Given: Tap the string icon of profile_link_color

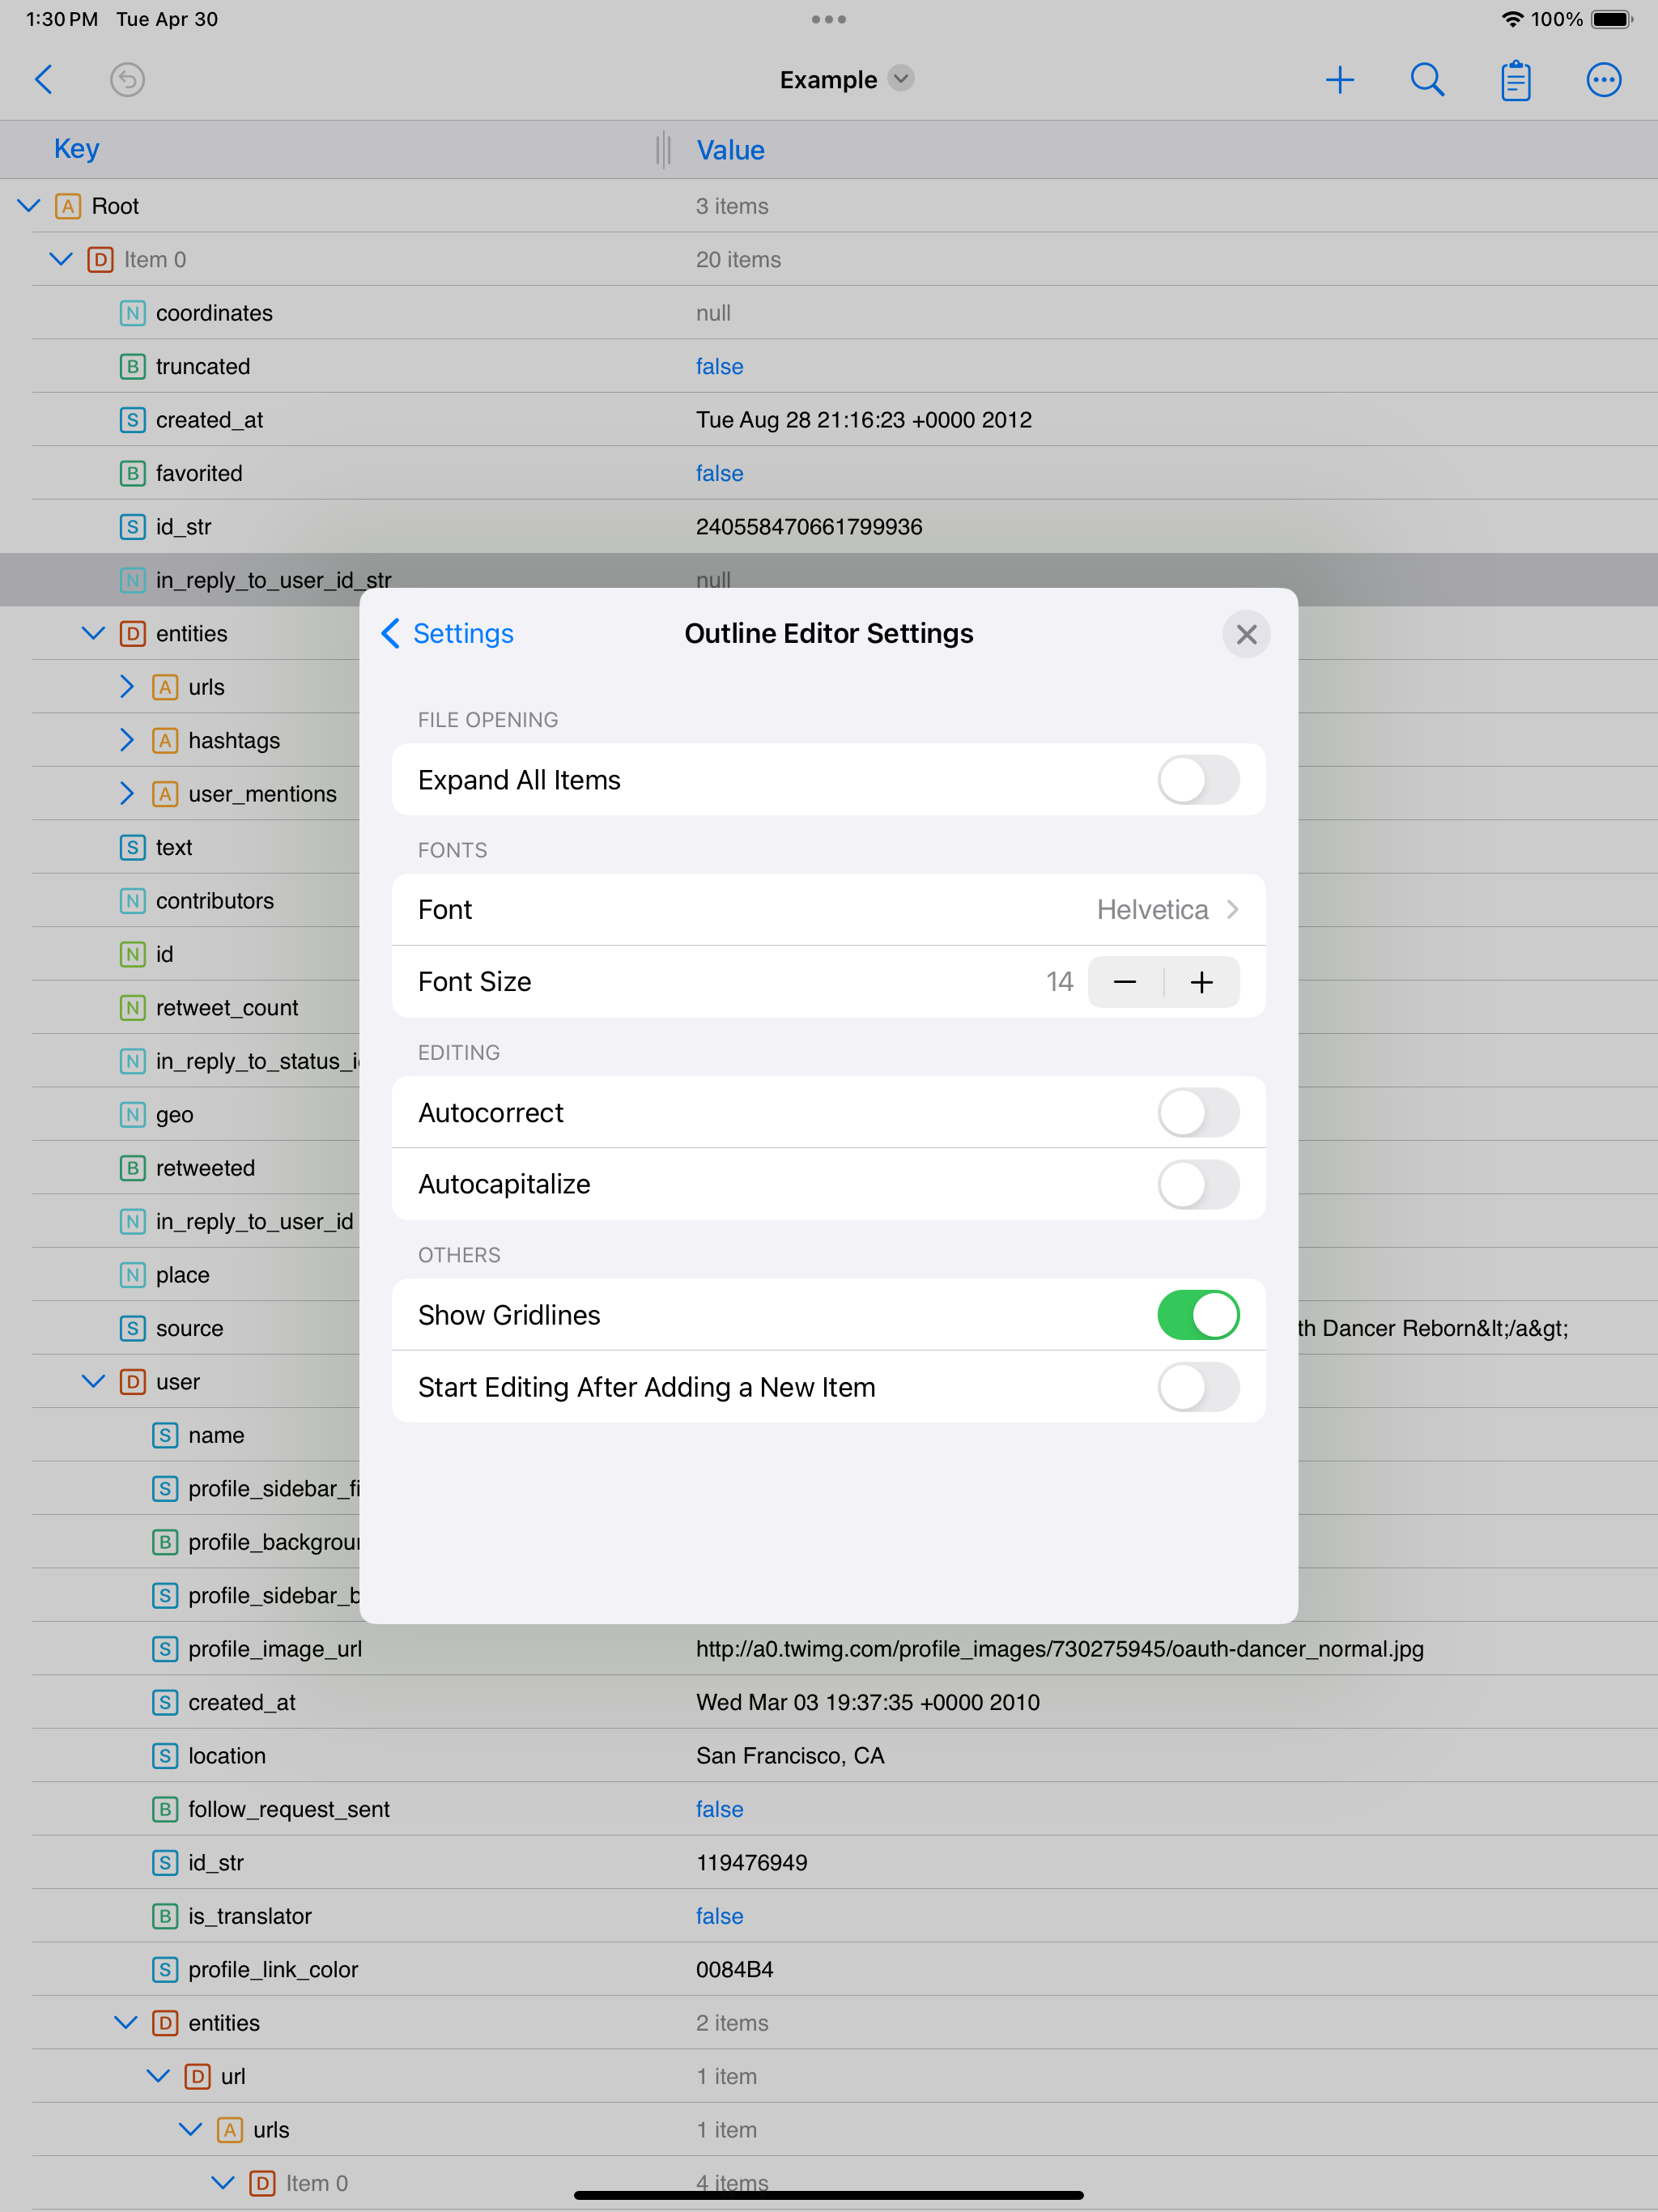Looking at the screenshot, I should click(165, 1970).
